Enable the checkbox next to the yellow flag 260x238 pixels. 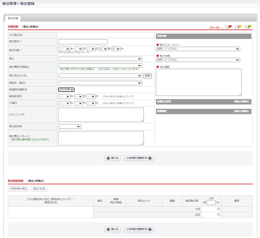click(236, 27)
